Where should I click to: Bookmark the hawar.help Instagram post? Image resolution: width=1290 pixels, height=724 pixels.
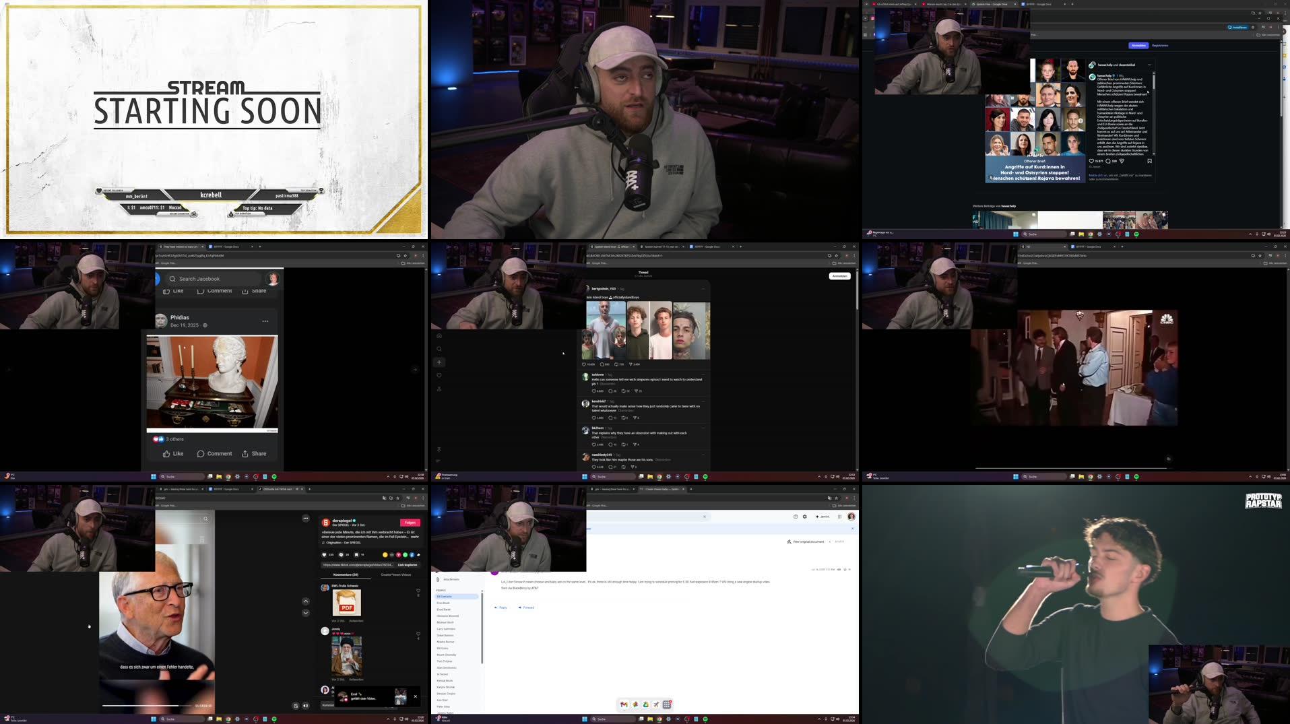[1149, 160]
